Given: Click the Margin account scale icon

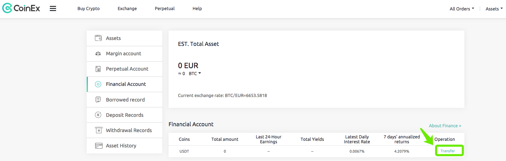Looking at the screenshot, I should [x=98, y=54].
